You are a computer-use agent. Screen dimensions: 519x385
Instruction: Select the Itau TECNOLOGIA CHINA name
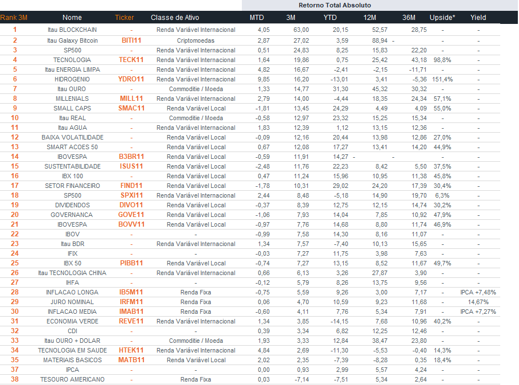pos(72,273)
